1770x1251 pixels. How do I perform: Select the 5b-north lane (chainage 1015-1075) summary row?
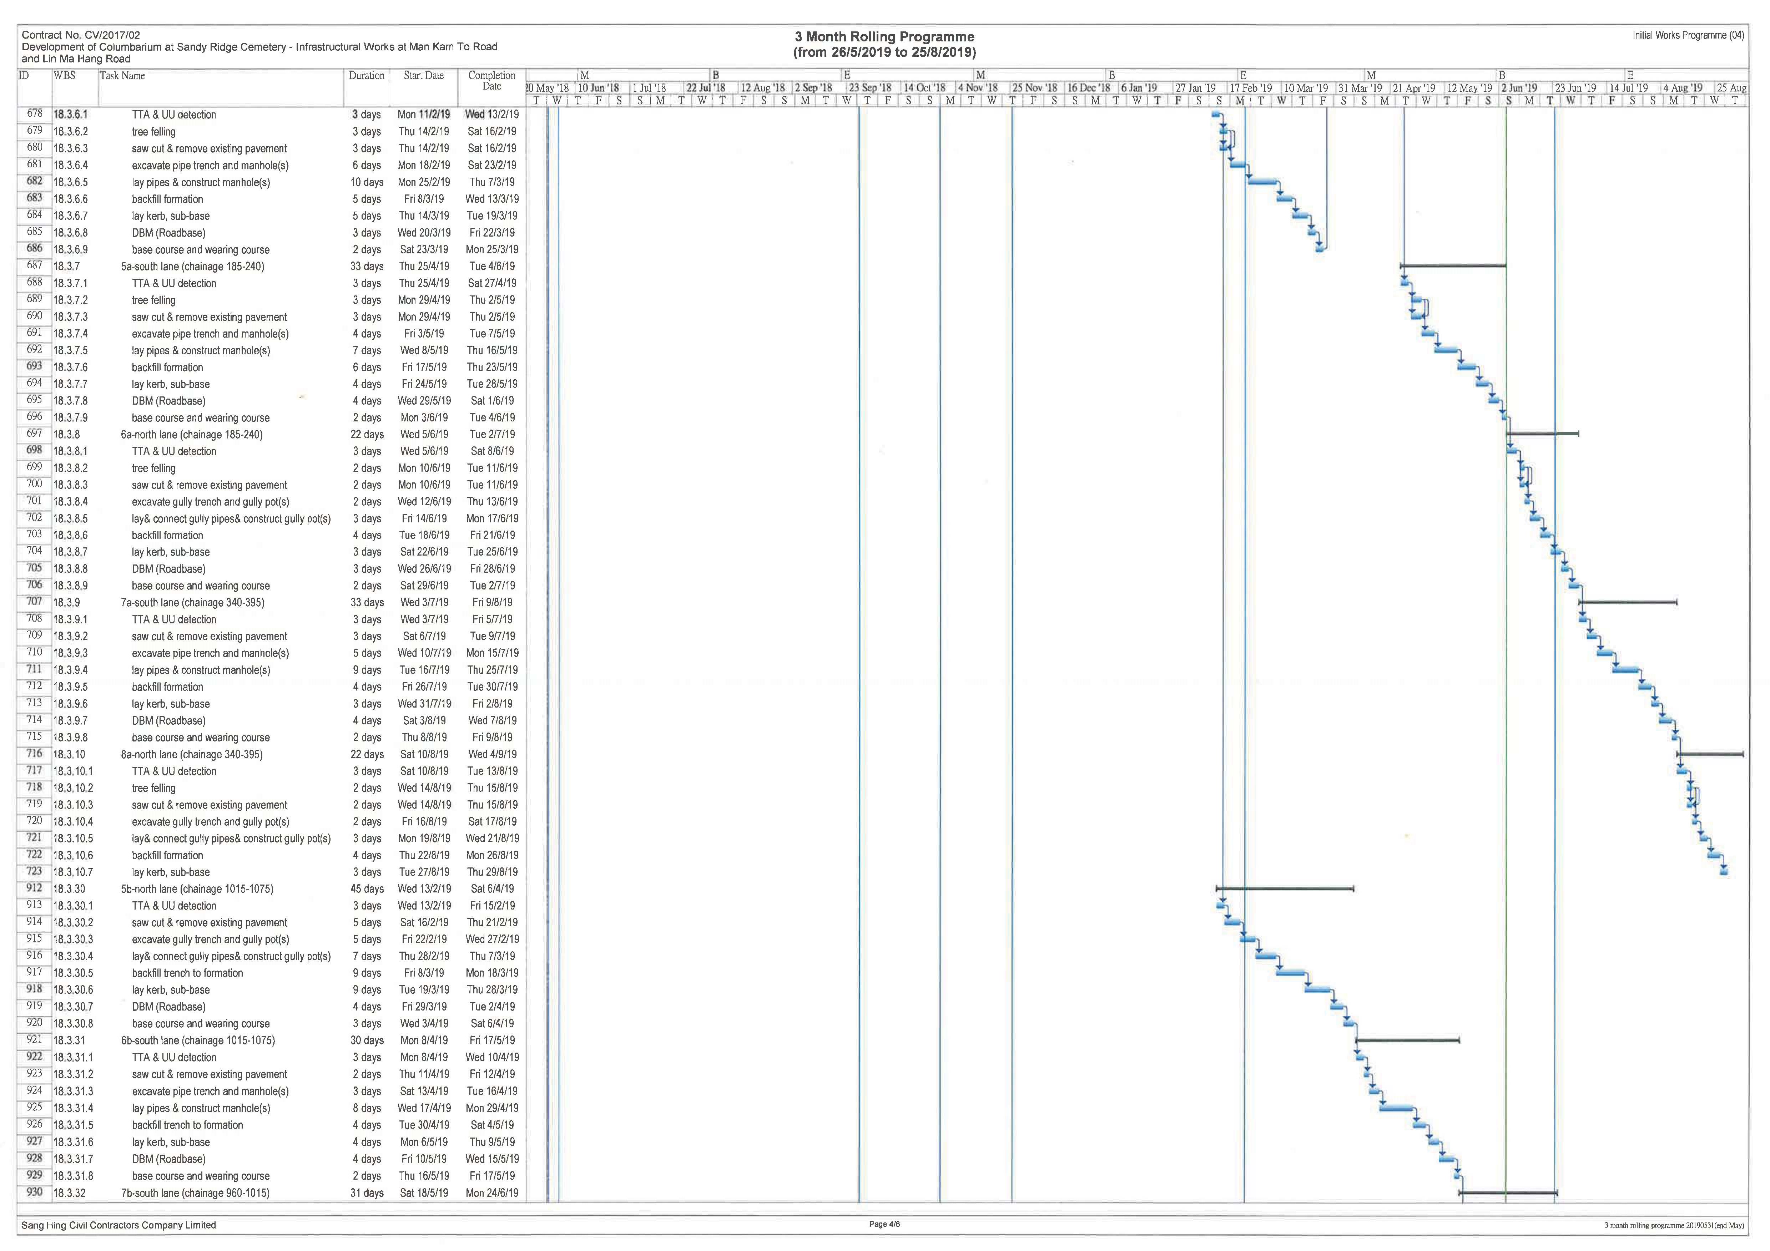coord(197,889)
